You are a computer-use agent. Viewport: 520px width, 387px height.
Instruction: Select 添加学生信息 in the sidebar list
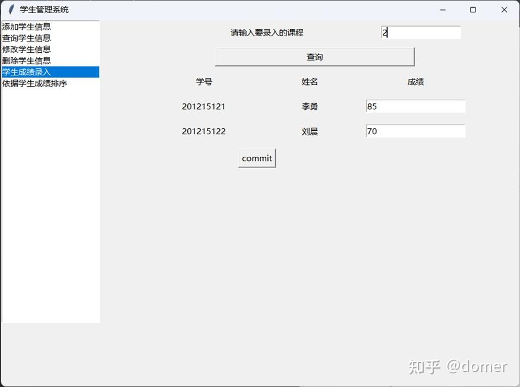point(51,27)
